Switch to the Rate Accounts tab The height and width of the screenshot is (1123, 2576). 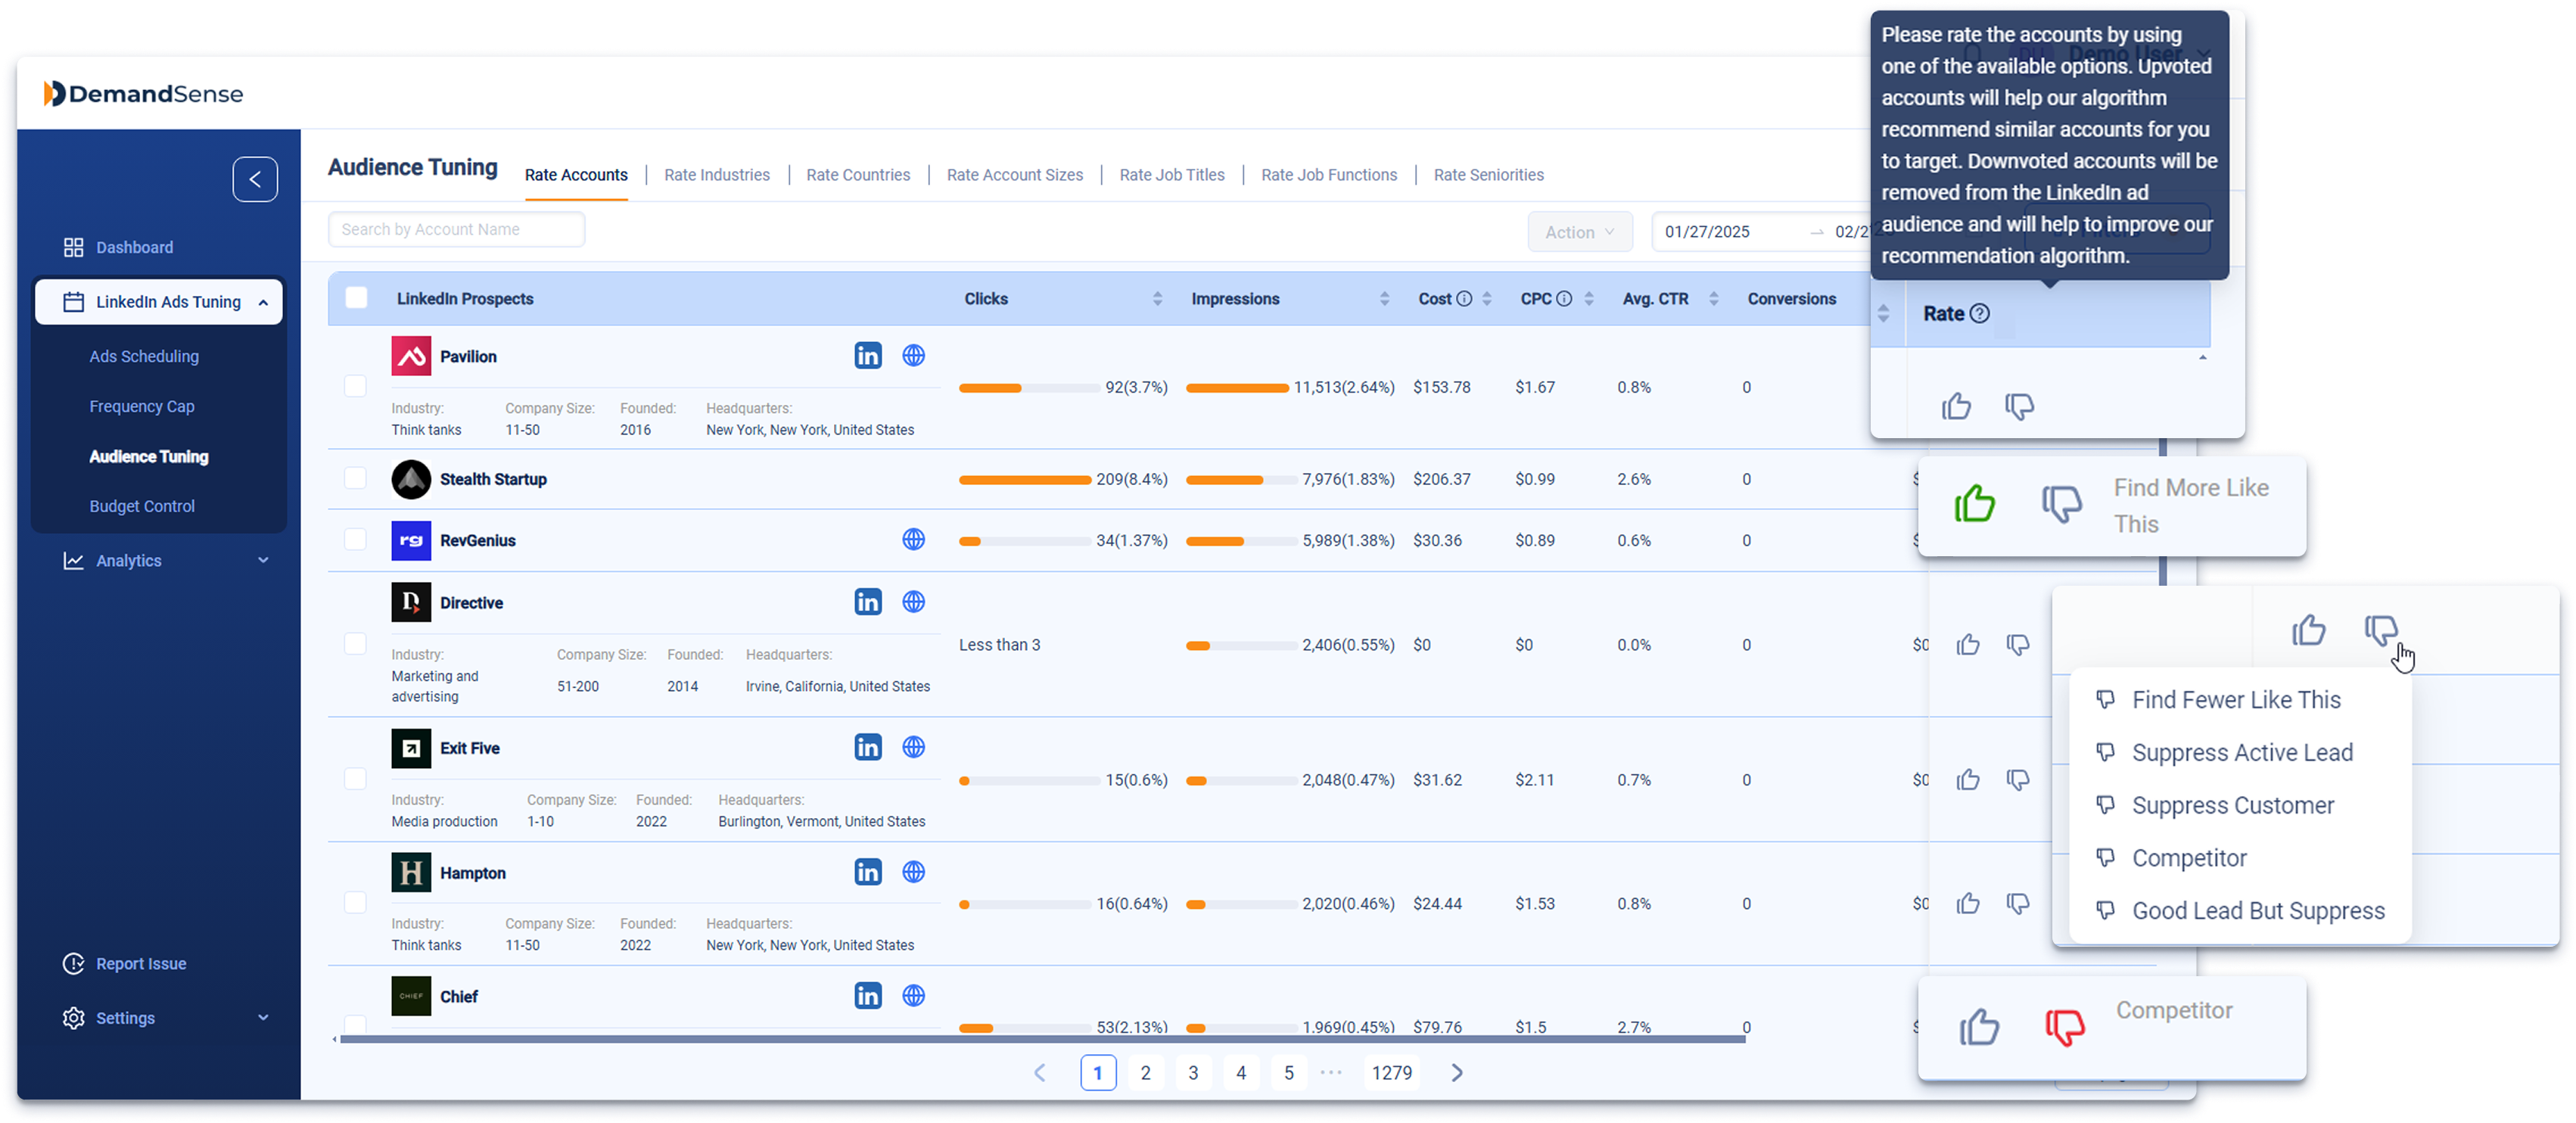tap(576, 174)
